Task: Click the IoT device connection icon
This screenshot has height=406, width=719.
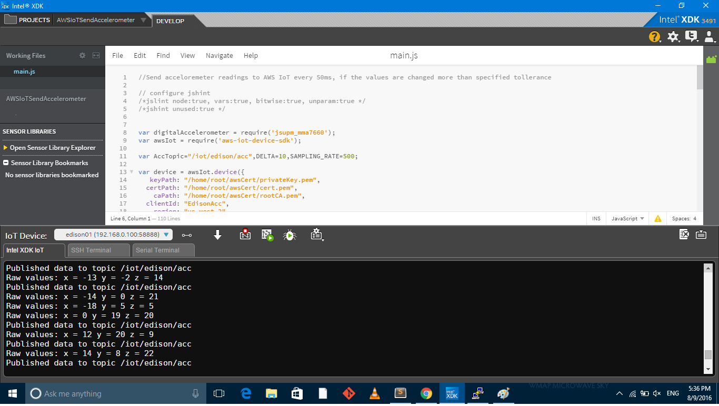Action: [186, 235]
